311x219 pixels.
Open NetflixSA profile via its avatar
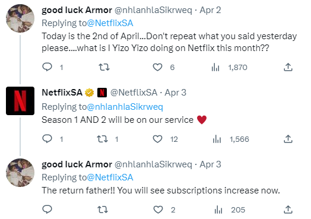point(20,101)
